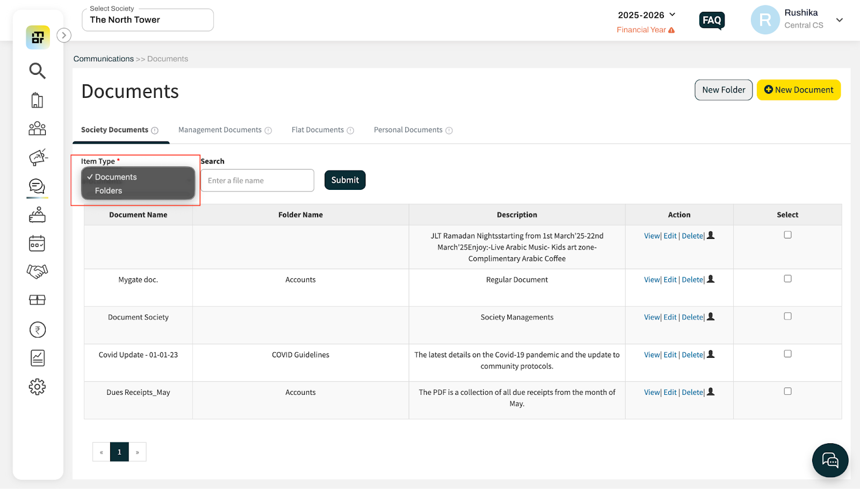View the Covid Update - 01-01-23 document
This screenshot has height=489, width=860.
(x=651, y=355)
